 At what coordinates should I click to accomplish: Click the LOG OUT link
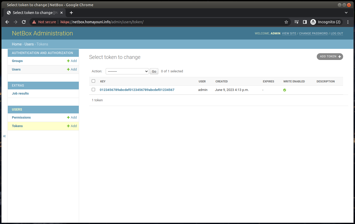point(337,34)
